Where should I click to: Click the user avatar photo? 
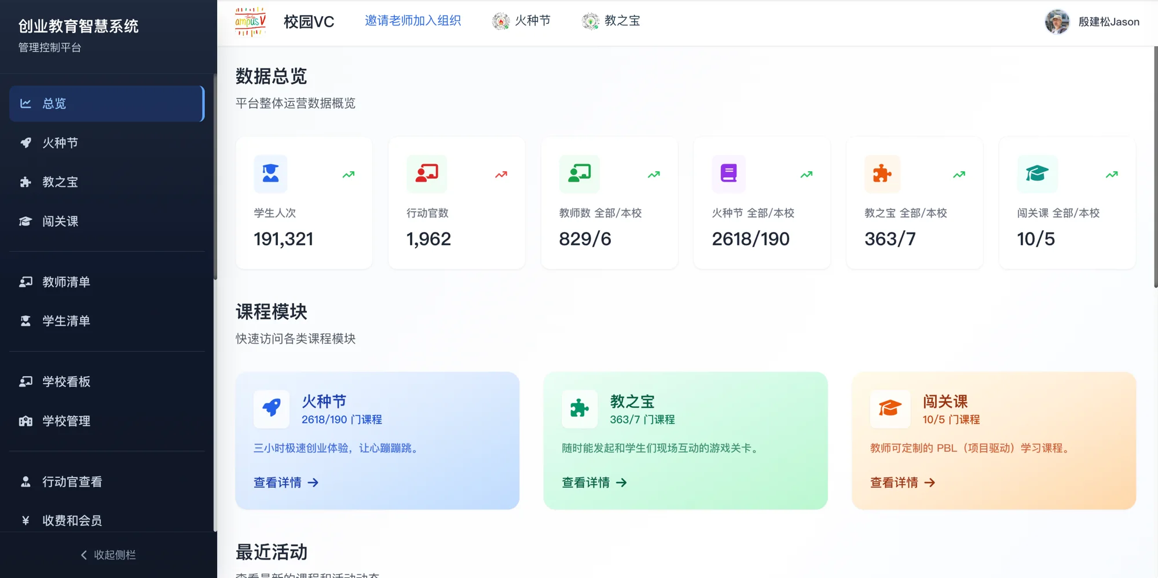click(1057, 22)
